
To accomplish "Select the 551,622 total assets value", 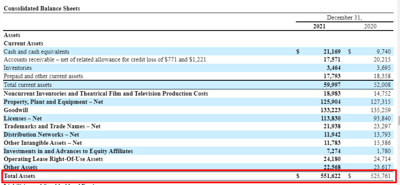I will pos(330,176).
